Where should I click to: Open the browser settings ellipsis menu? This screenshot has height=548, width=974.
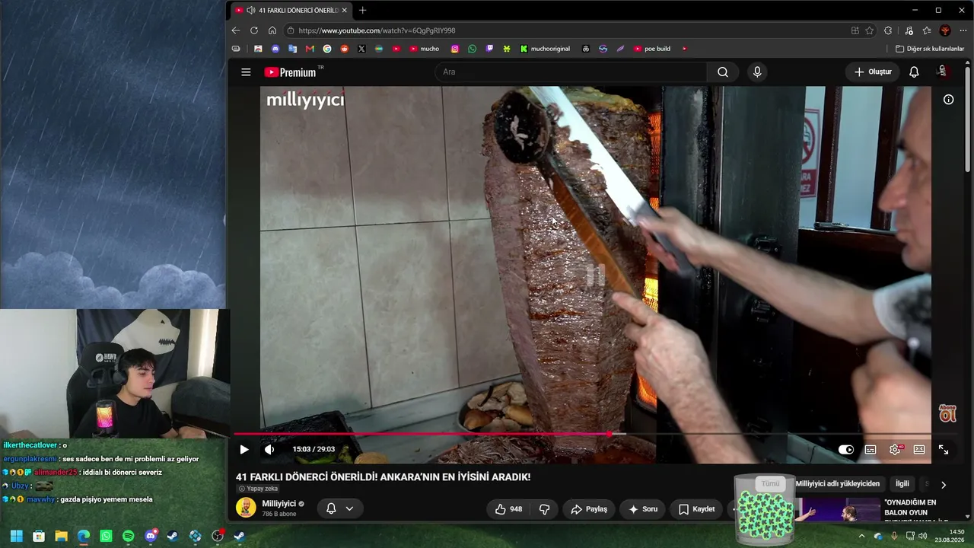click(x=963, y=30)
